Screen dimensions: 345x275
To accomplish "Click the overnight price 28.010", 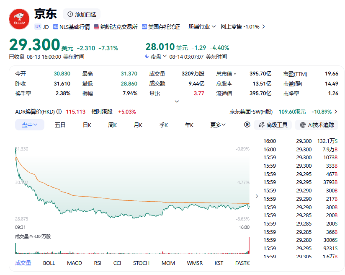I will pyautogui.click(x=160, y=47).
